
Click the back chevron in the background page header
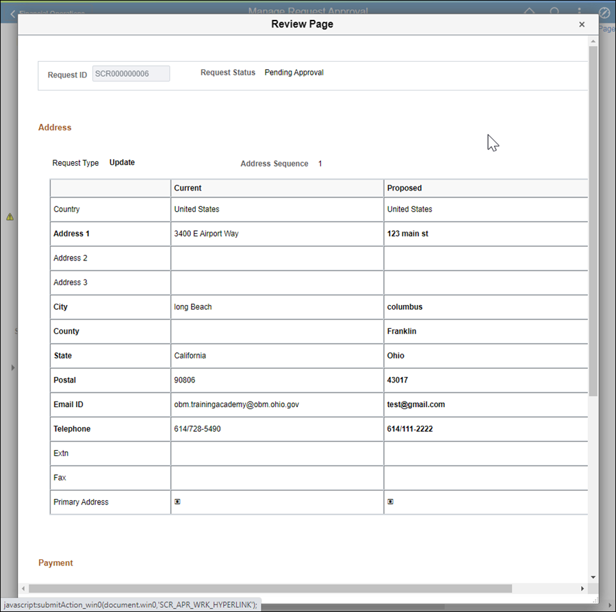pos(12,14)
